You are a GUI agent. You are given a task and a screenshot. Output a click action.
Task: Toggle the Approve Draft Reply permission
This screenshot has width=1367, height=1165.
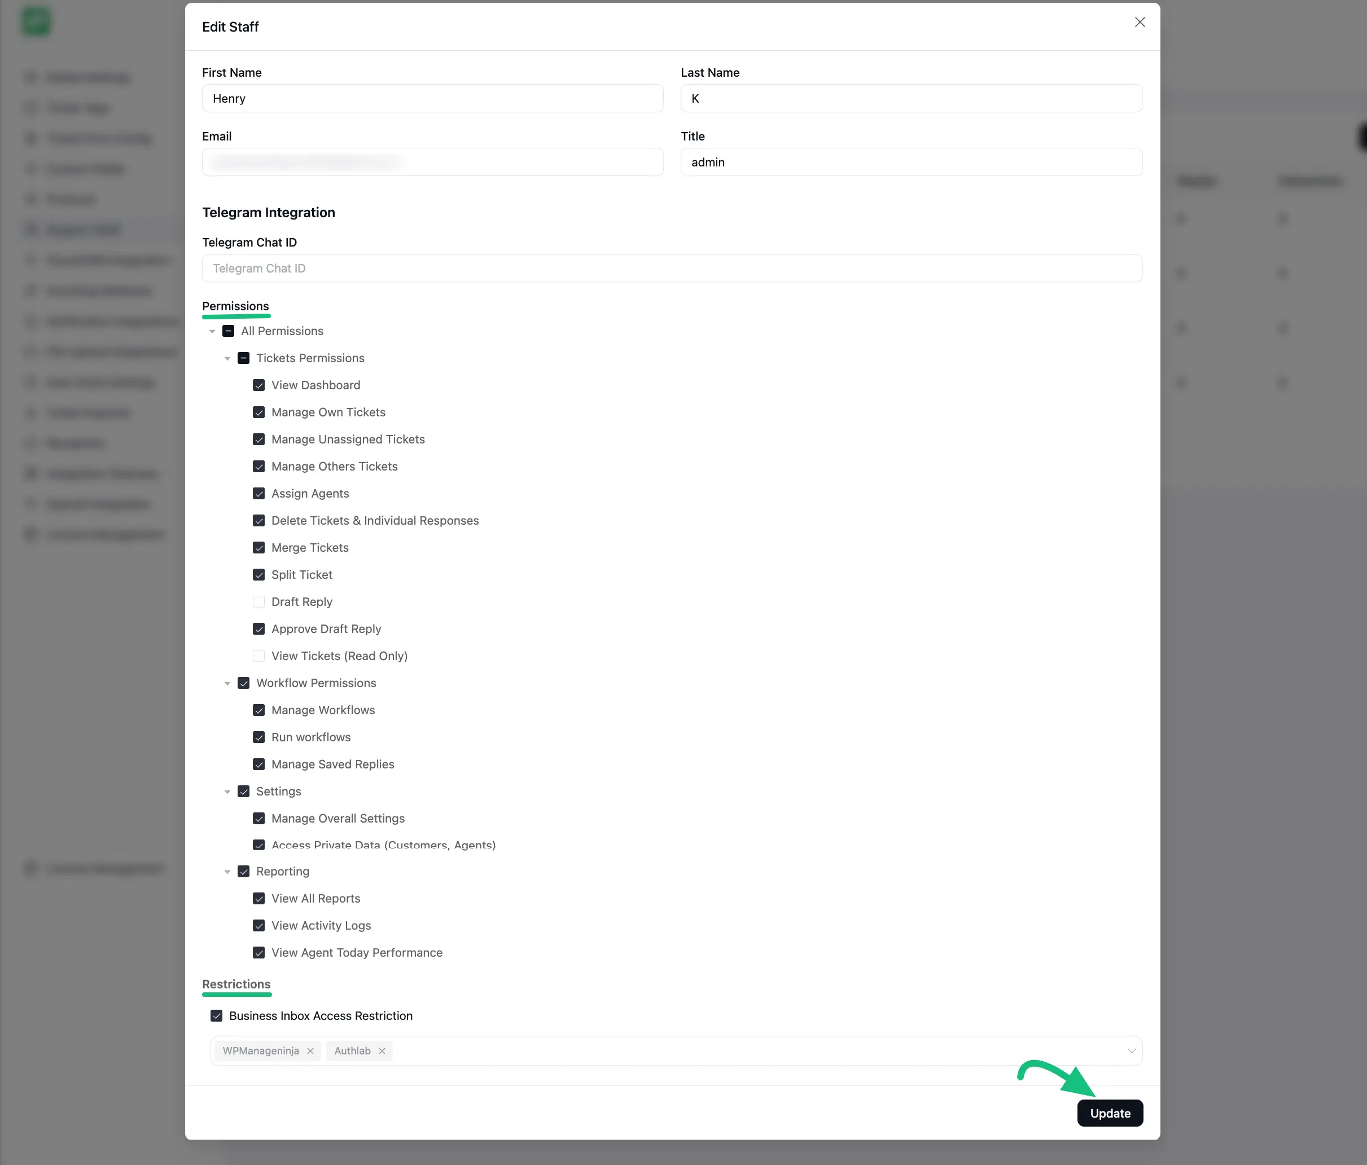click(x=258, y=628)
